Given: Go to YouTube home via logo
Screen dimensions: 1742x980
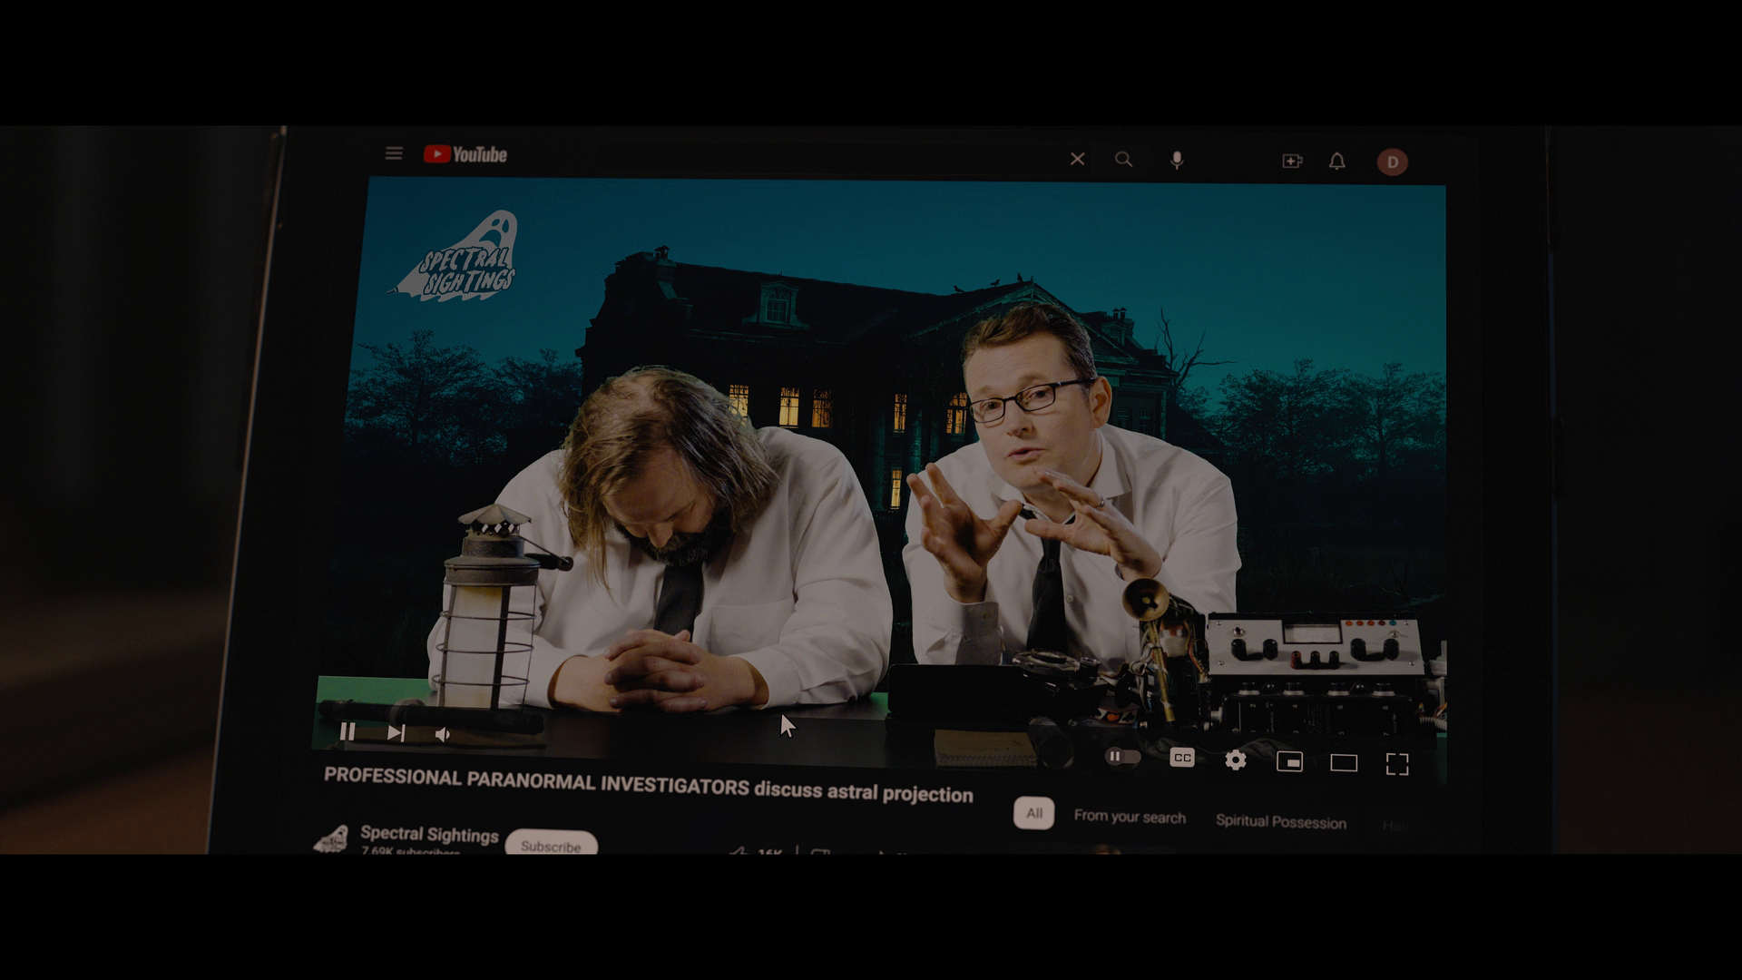Looking at the screenshot, I should click(x=465, y=154).
